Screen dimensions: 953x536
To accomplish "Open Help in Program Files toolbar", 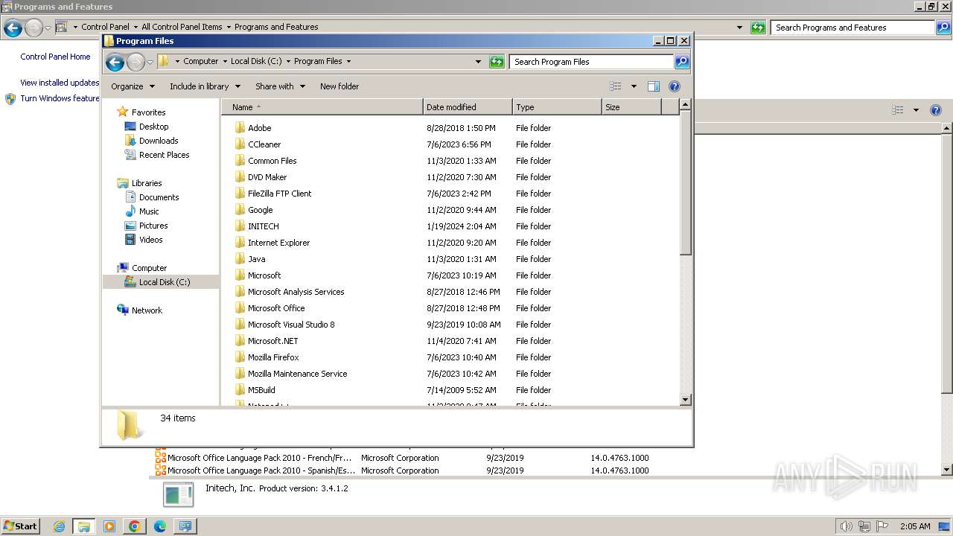I will tap(675, 86).
